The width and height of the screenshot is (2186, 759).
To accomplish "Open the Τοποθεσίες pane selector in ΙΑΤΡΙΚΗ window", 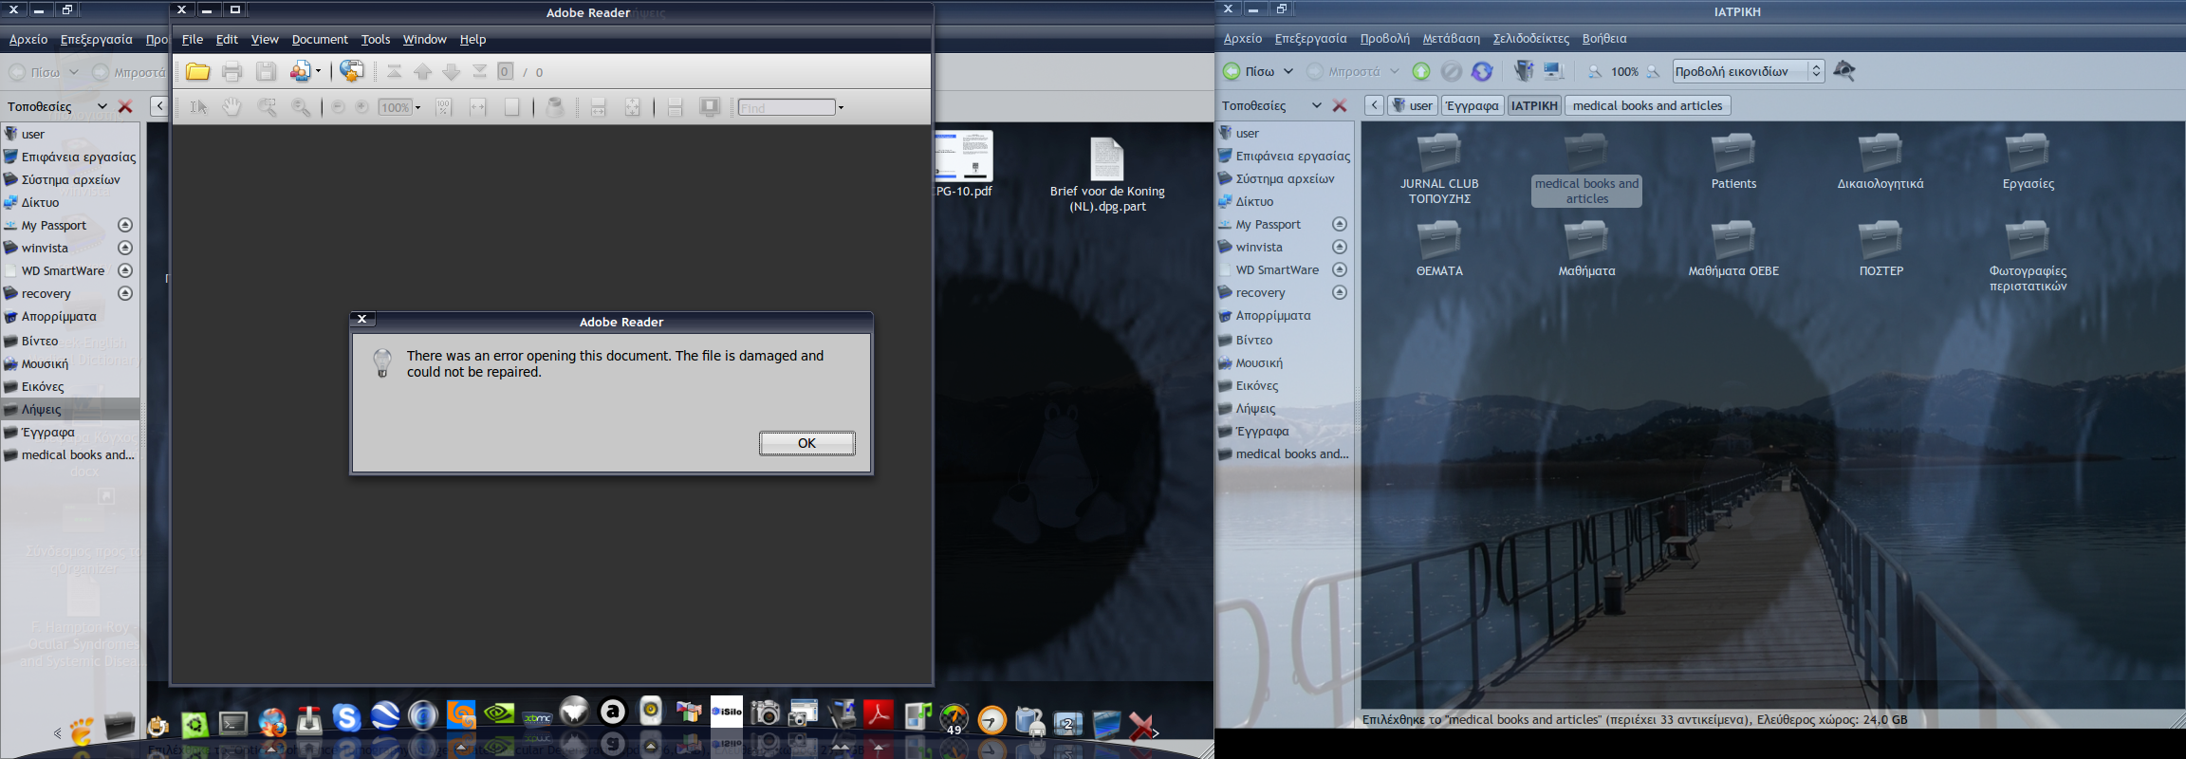I will coord(1316,105).
